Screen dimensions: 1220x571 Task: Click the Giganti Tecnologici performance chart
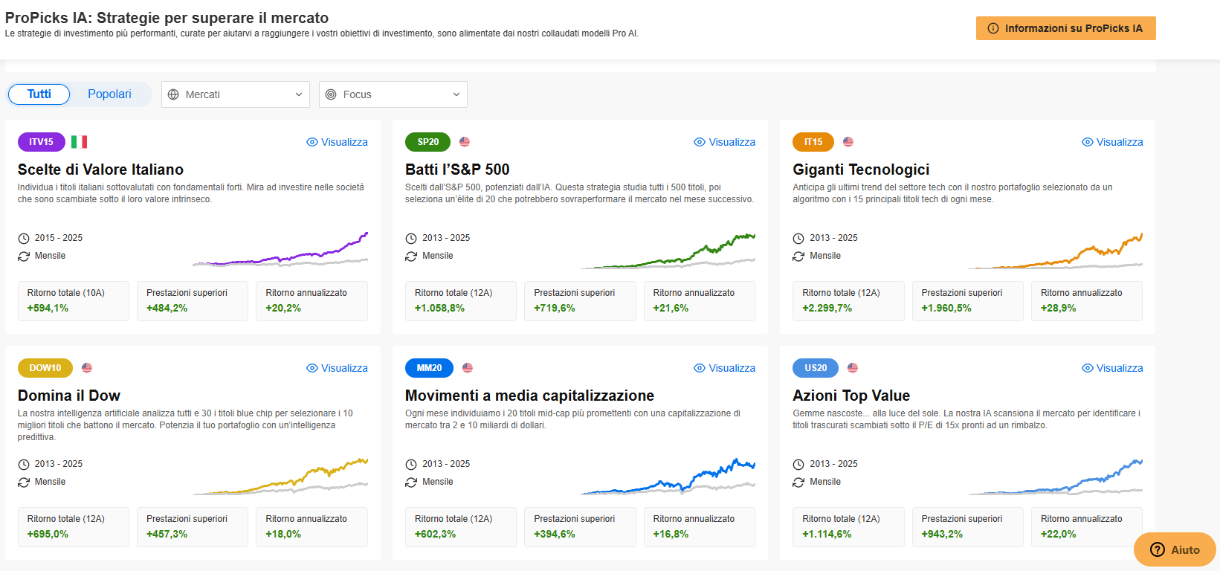coord(1056,253)
